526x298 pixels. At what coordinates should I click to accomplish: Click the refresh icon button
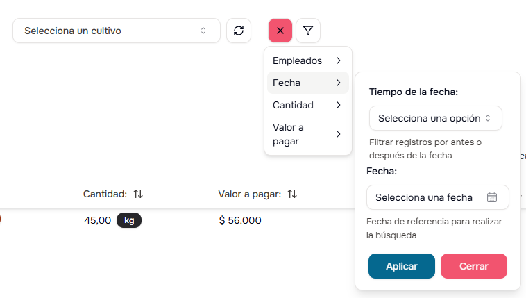tap(239, 31)
